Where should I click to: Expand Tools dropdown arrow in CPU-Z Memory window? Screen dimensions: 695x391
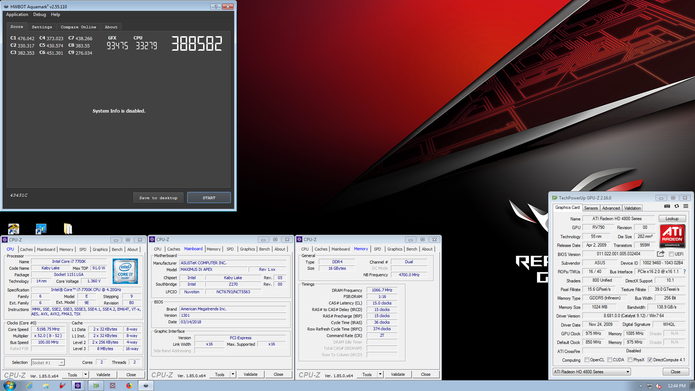tap(380, 374)
